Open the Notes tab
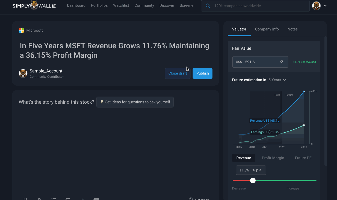 [292, 29]
